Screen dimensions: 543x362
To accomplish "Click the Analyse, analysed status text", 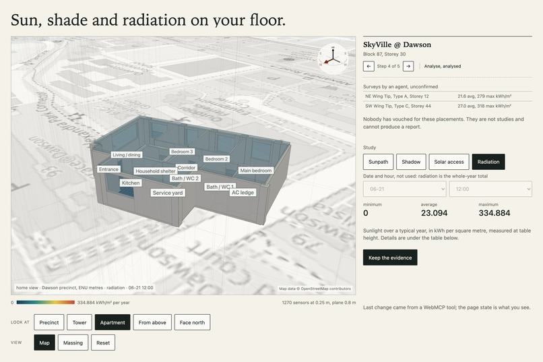I will (443, 66).
